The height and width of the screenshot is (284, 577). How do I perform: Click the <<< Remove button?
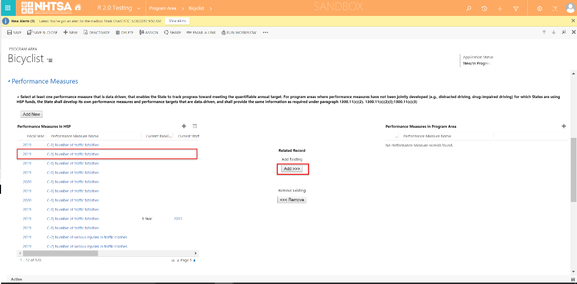tap(292, 200)
